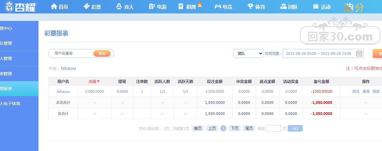Click the 投注 action link
The height and width of the screenshot is (151, 382).
[x=356, y=92]
